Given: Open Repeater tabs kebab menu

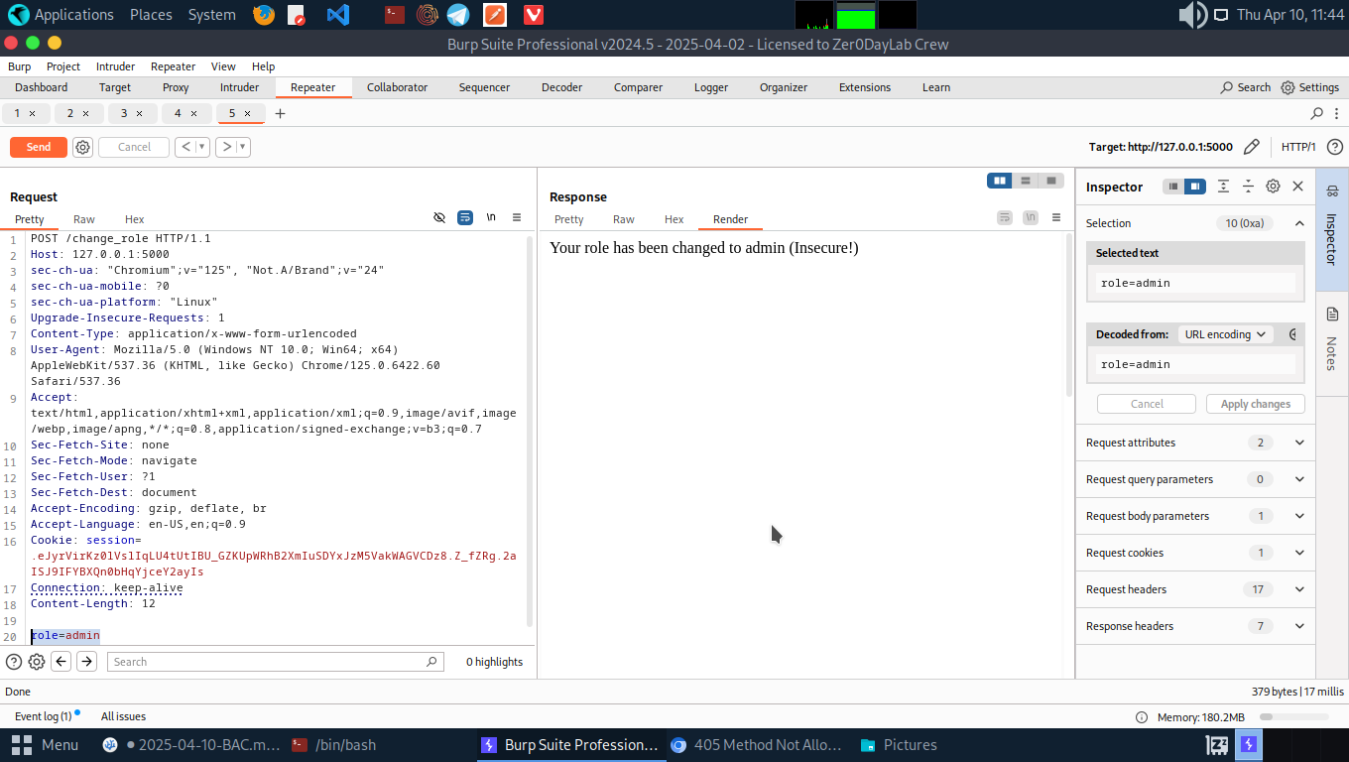Looking at the screenshot, I should pos(1338,113).
